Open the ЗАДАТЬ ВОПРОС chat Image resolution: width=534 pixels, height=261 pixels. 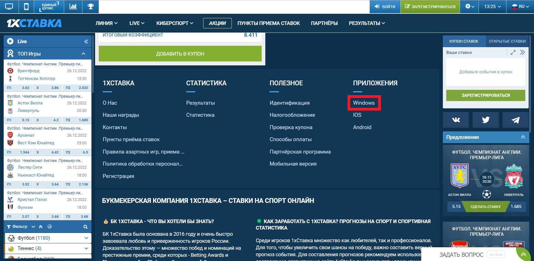point(461,255)
